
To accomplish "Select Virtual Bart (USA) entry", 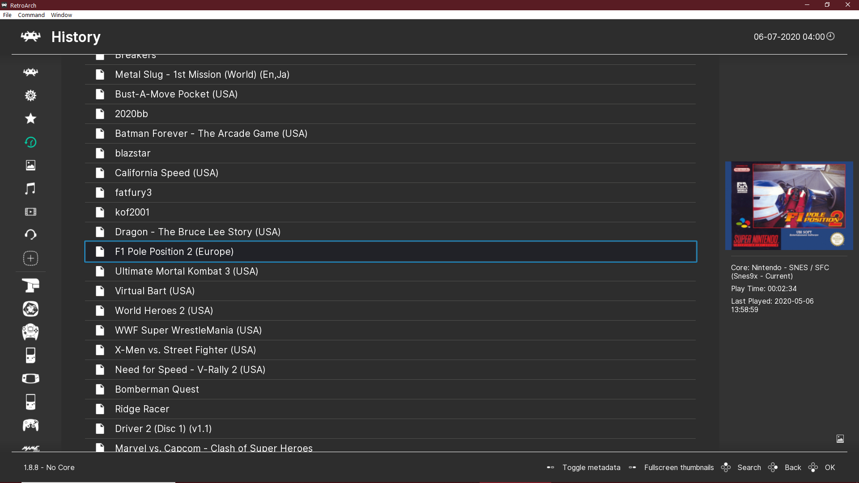I will tap(390, 291).
